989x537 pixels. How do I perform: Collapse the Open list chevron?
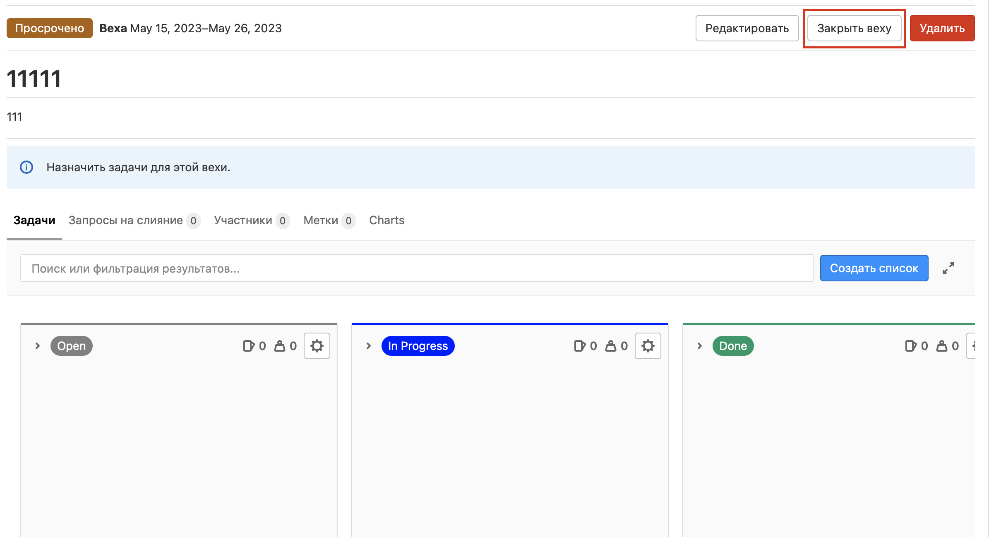tap(38, 346)
